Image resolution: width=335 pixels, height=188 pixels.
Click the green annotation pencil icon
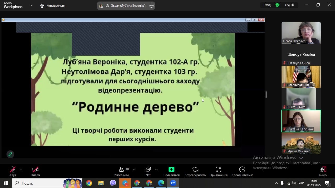10,154
